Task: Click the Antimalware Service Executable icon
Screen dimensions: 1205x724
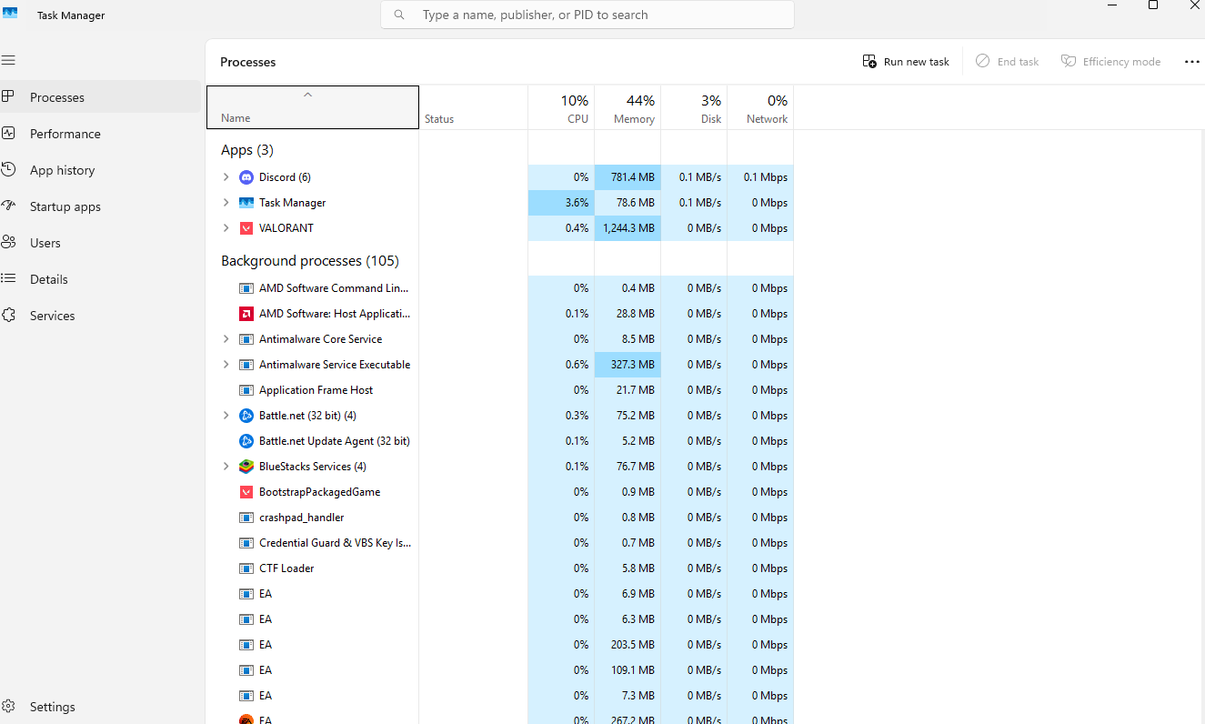Action: click(246, 365)
